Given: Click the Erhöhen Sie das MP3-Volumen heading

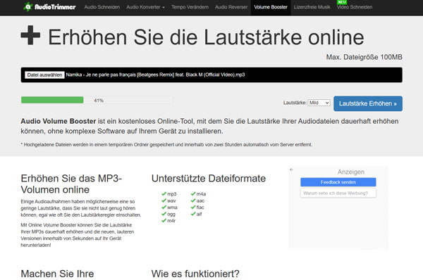Looking at the screenshot, I should point(71,184).
